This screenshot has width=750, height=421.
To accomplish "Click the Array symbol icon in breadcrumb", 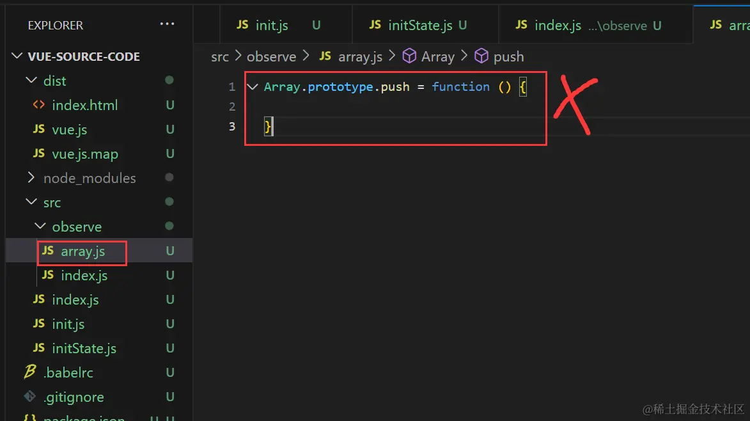I will pos(409,56).
